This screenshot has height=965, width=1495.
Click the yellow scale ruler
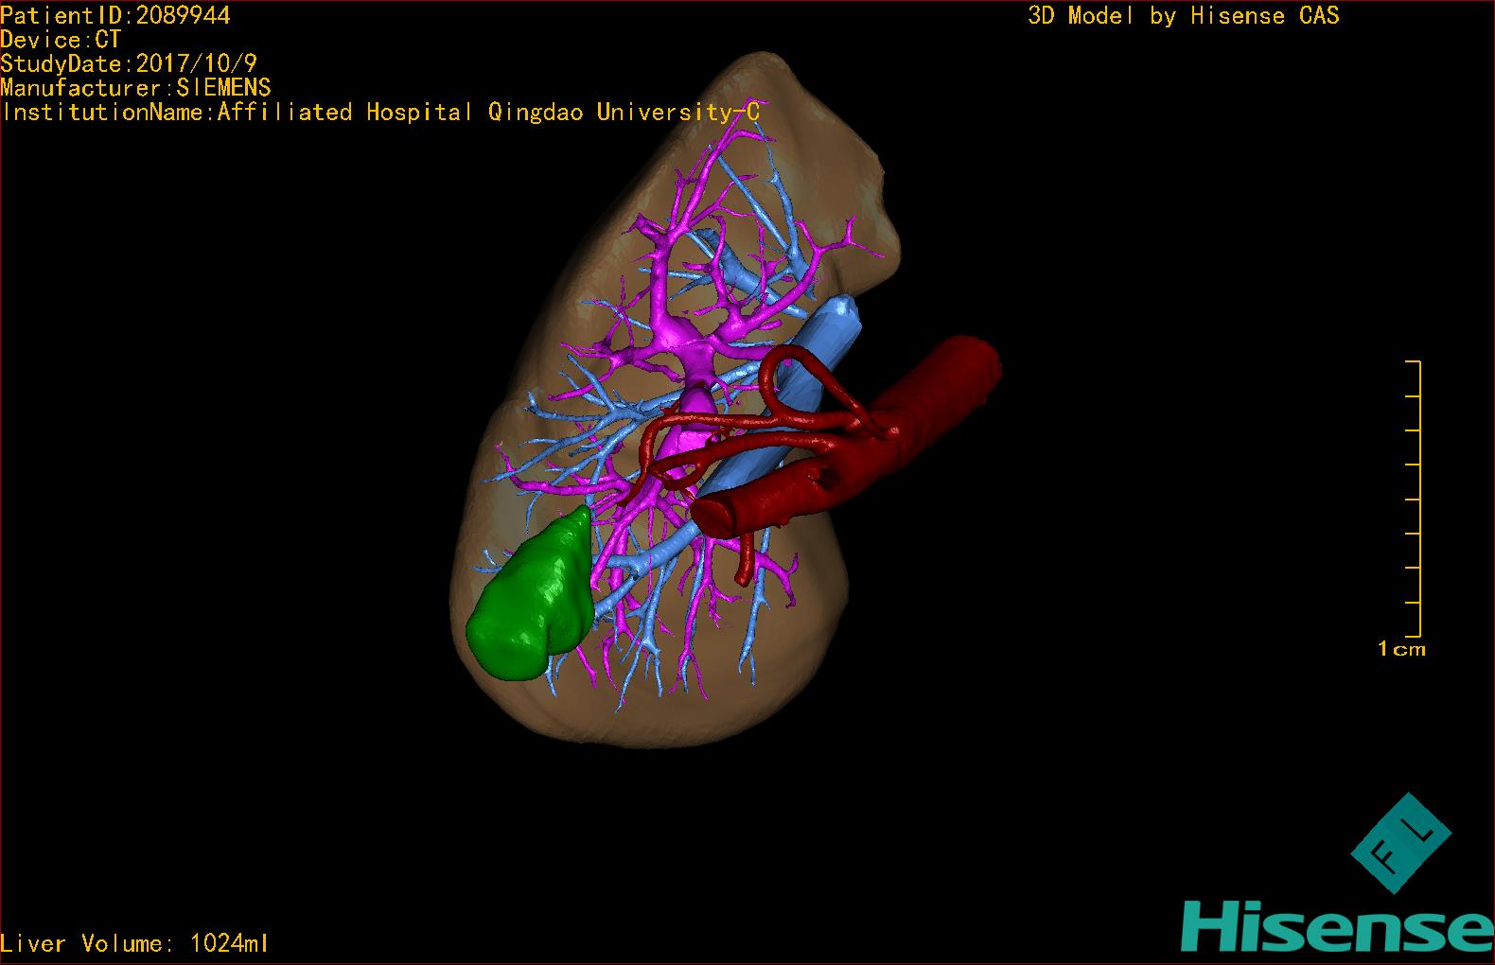point(1414,499)
